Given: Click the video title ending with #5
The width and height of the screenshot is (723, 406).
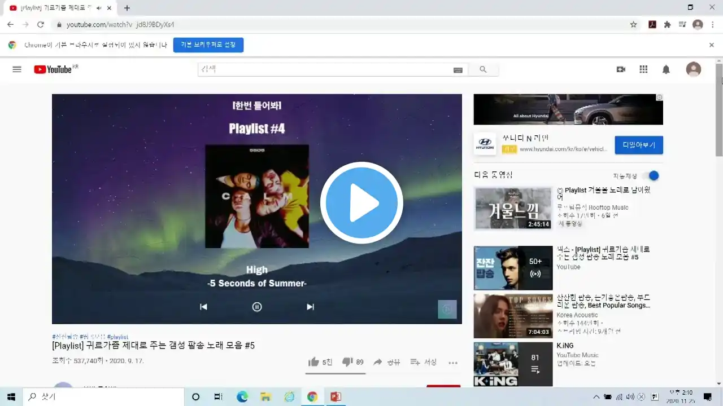Looking at the screenshot, I should click(153, 345).
